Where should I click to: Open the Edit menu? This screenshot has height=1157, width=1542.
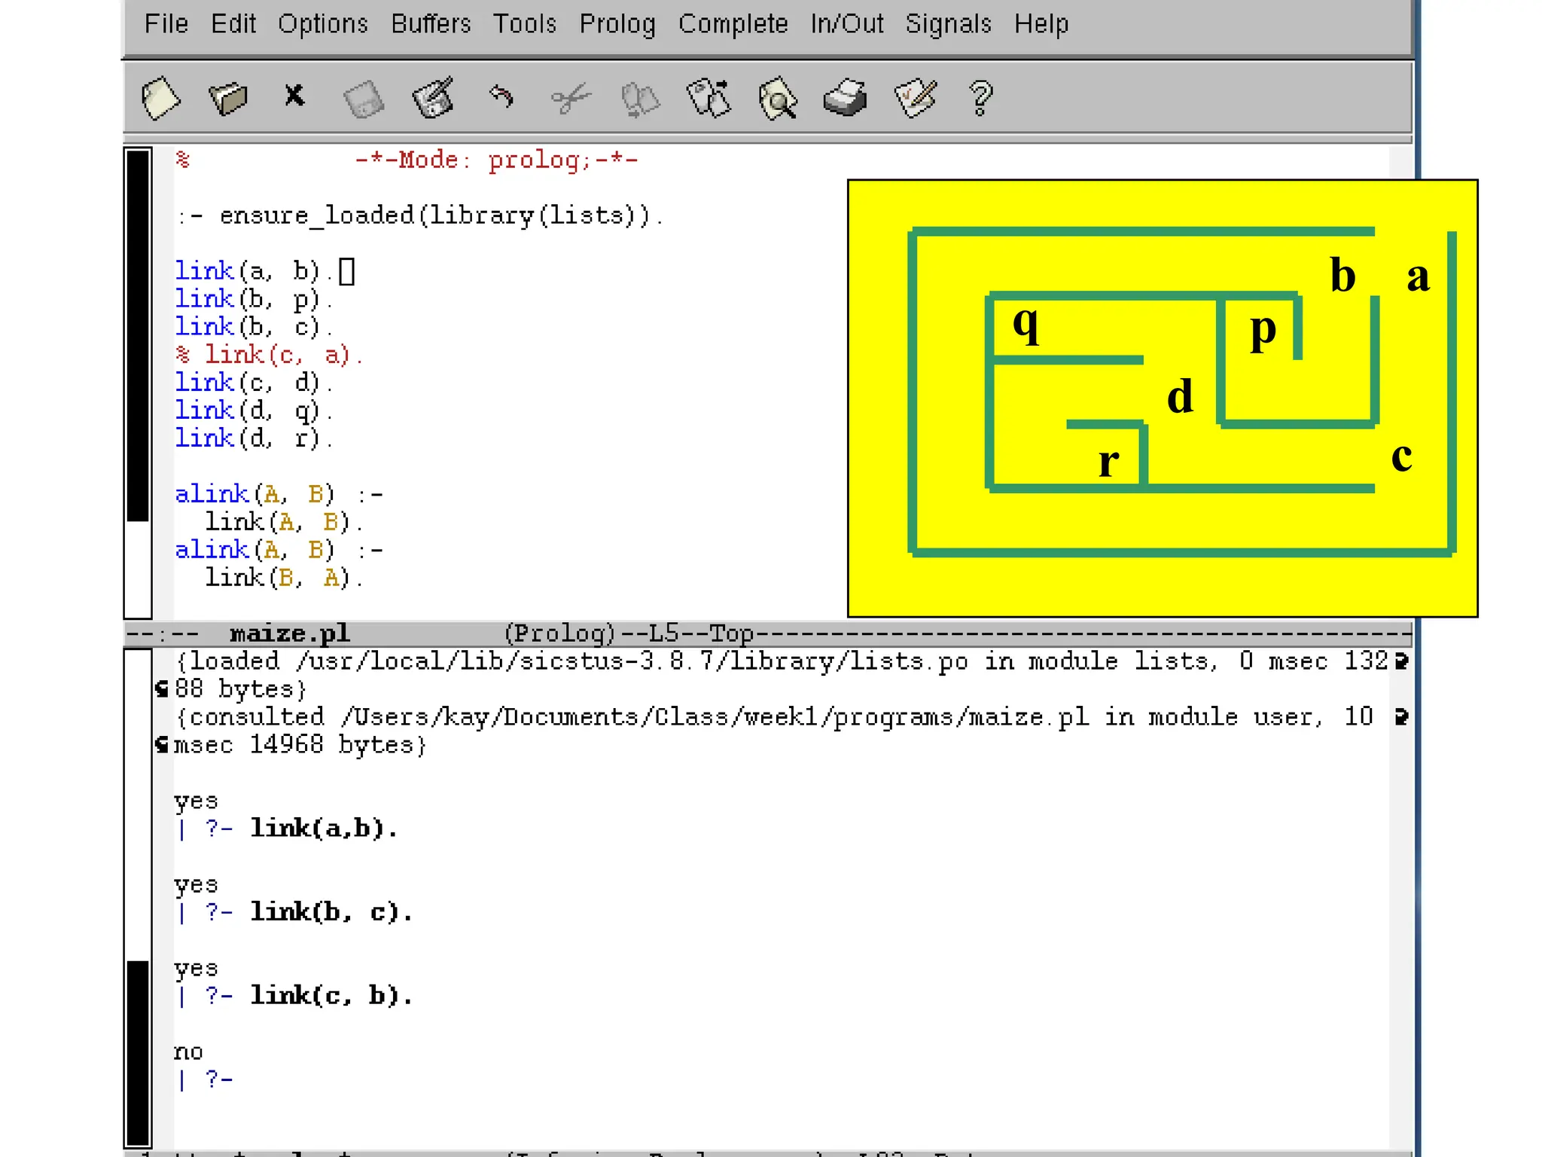click(233, 24)
